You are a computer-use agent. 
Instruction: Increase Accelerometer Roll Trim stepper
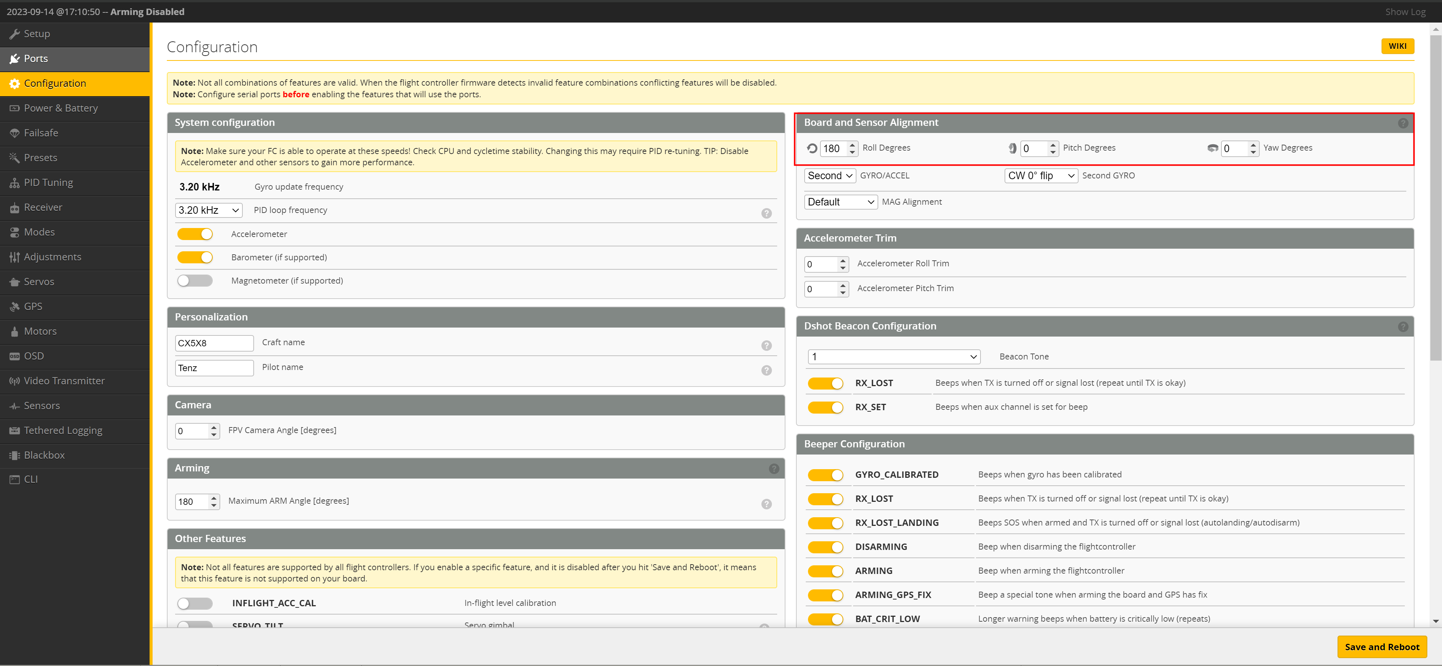[x=843, y=261]
